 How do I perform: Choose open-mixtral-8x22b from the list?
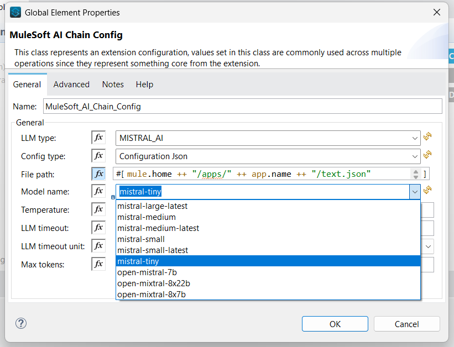point(268,283)
